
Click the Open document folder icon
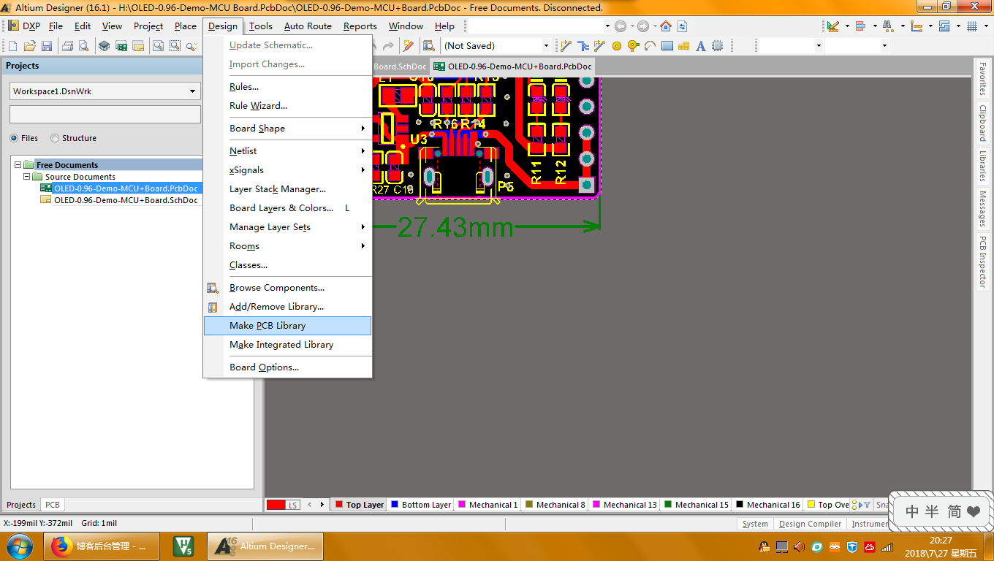[x=29, y=46]
